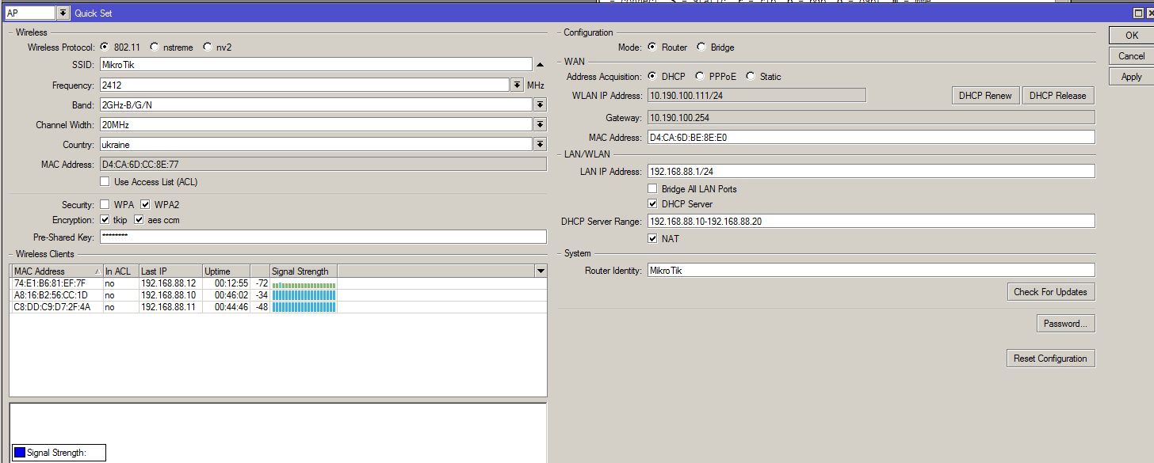This screenshot has height=463, width=1154.
Task: Confirm settings with OK button
Action: click(1131, 36)
